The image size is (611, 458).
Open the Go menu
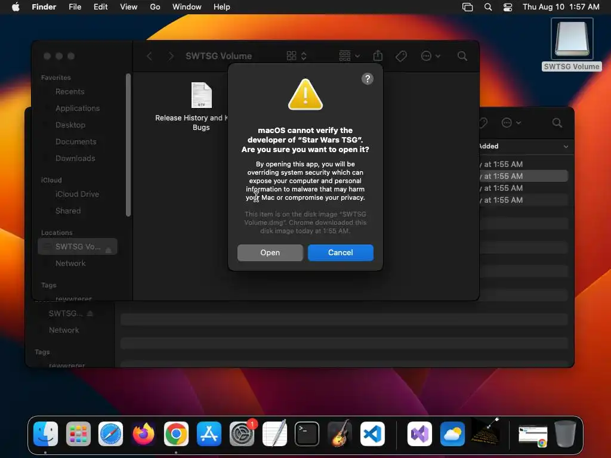click(155, 7)
